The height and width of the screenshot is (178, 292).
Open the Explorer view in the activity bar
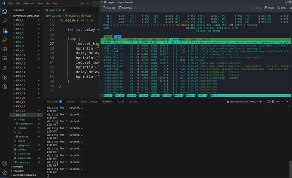pos(5,12)
